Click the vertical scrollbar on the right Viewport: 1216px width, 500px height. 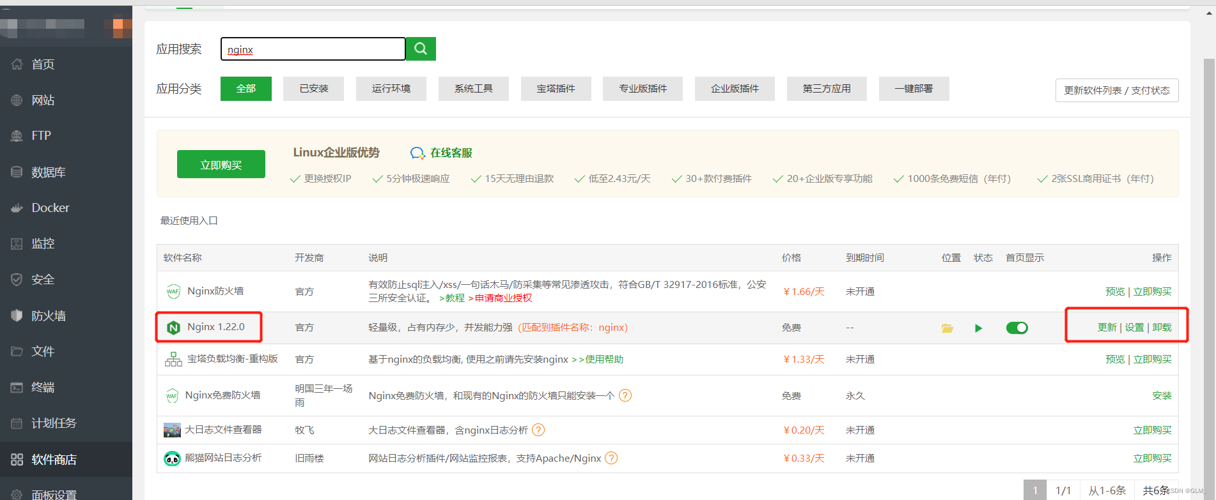click(1209, 280)
